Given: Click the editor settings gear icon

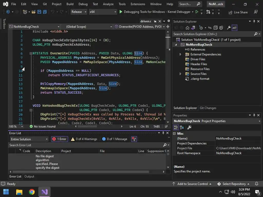Looking at the screenshot, I should click(x=169, y=21).
